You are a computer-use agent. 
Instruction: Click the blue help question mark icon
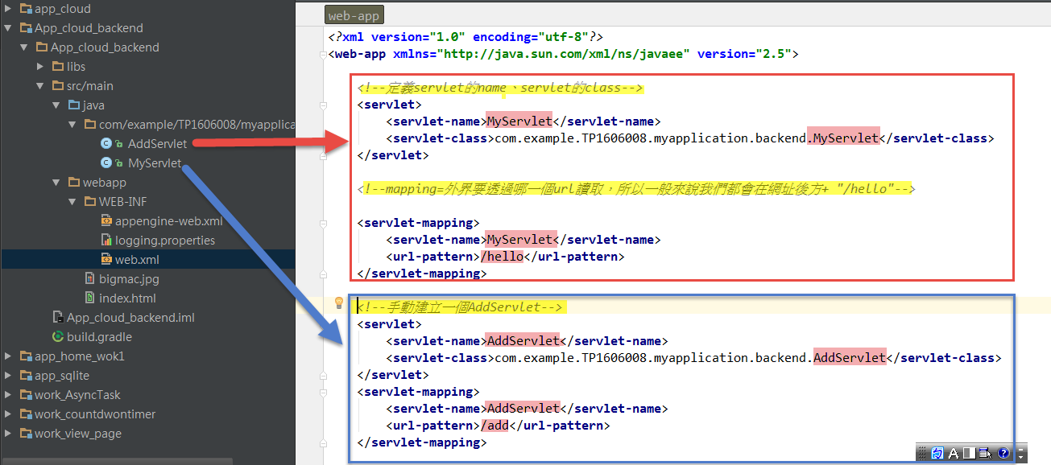pos(1003,453)
